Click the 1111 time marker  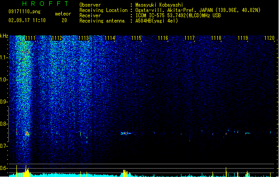click(x=30, y=38)
